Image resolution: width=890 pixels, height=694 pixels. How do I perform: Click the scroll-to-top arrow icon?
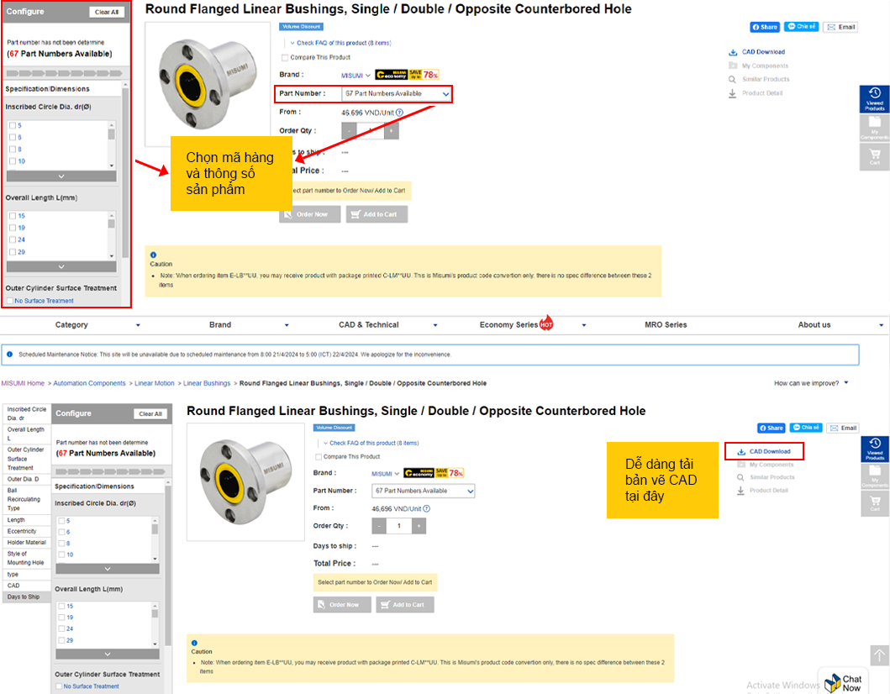coord(878,655)
